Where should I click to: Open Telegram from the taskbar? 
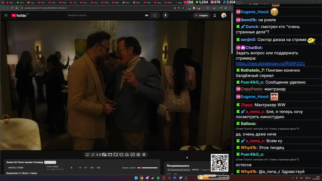[x=180, y=178]
